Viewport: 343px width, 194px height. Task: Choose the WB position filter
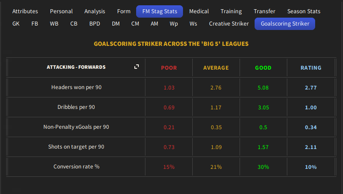54,24
